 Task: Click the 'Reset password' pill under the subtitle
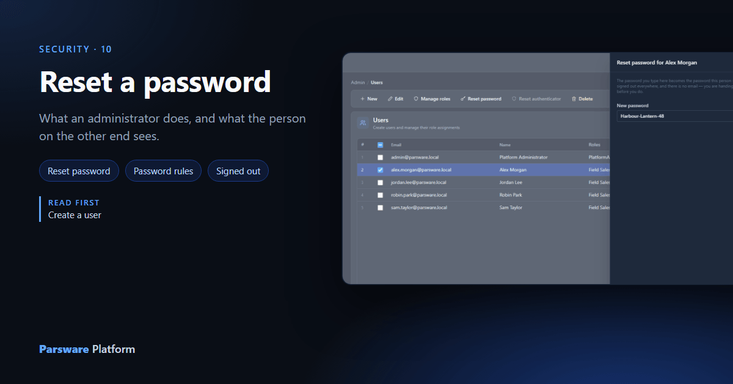tap(79, 171)
